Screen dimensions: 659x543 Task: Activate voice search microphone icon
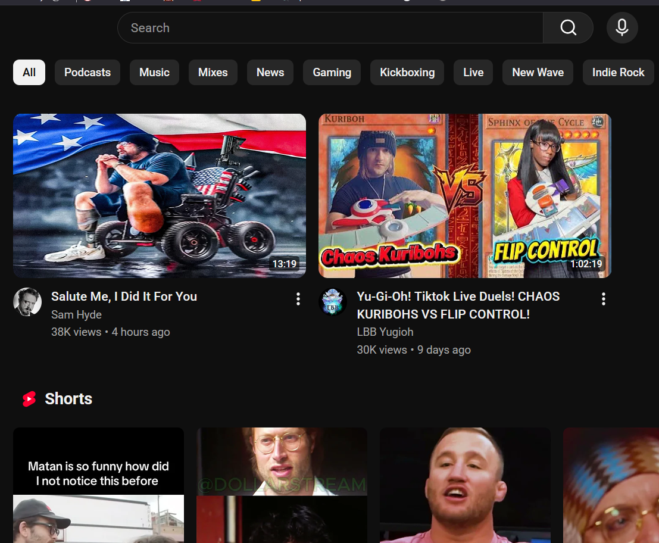[622, 28]
